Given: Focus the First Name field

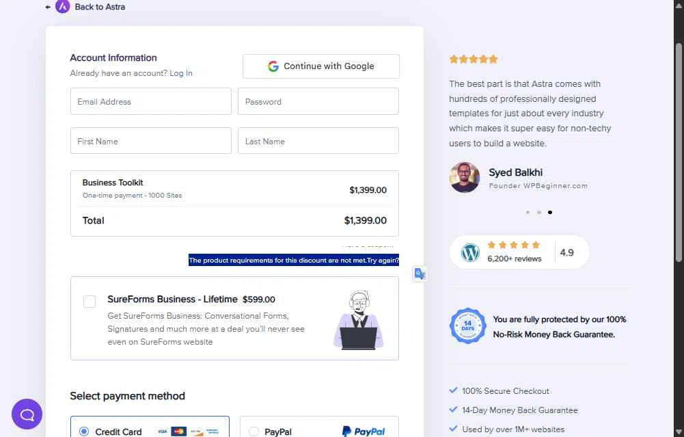Looking at the screenshot, I should pyautogui.click(x=151, y=141).
